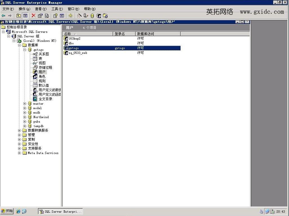Click the Run a Wizard wand icon

[79, 16]
